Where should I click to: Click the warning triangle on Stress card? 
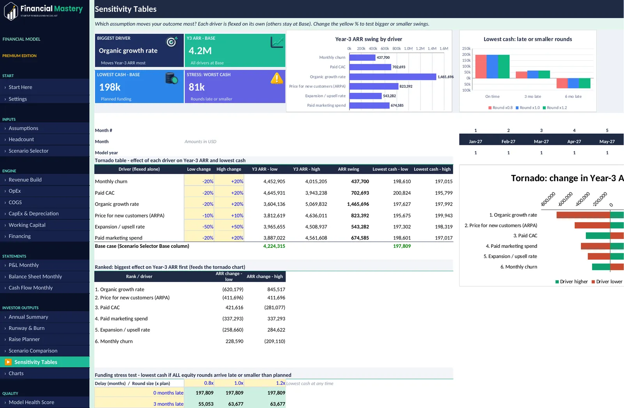tap(277, 78)
